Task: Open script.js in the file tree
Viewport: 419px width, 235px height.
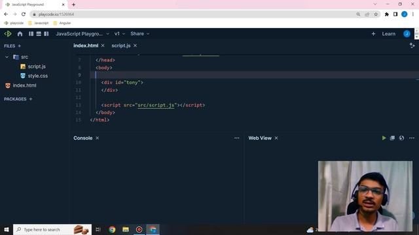Action: point(33,67)
